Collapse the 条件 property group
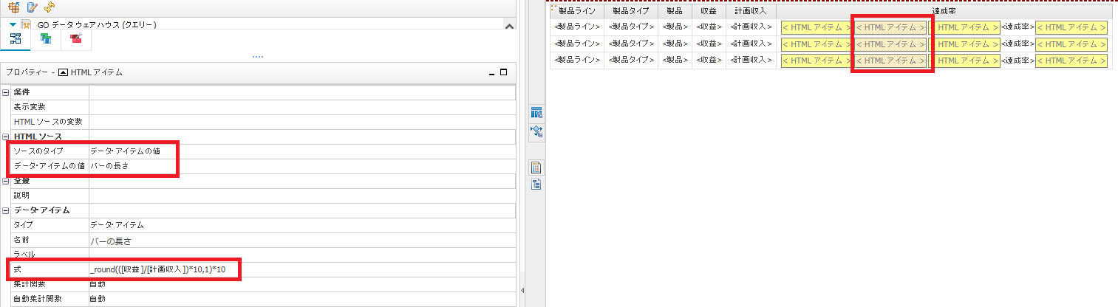Viewport: 1118px width, 307px height. click(6, 92)
